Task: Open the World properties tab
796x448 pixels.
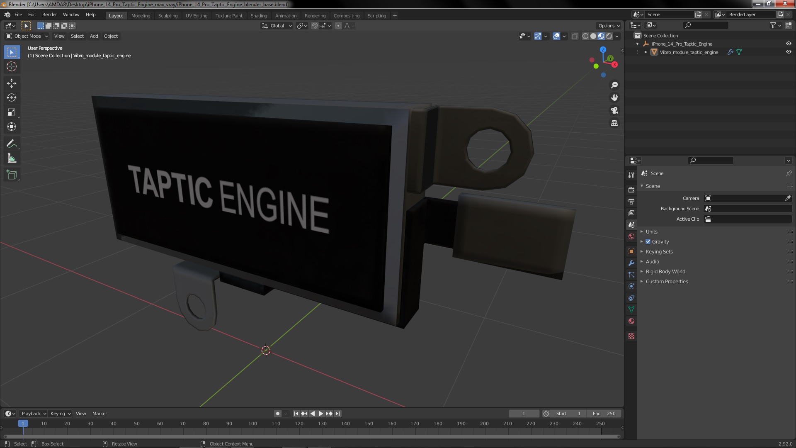Action: [x=631, y=236]
